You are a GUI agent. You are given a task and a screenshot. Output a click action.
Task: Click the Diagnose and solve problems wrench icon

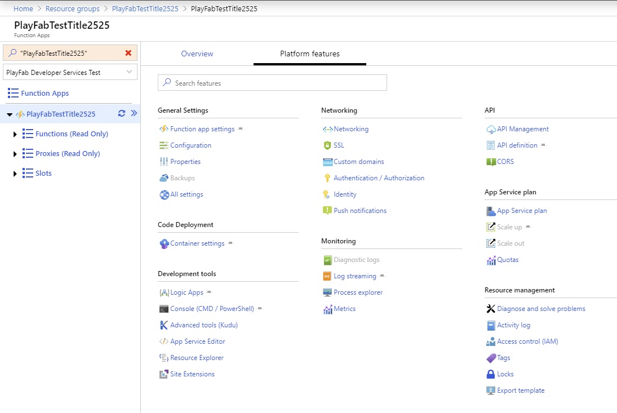pyautogui.click(x=490, y=308)
